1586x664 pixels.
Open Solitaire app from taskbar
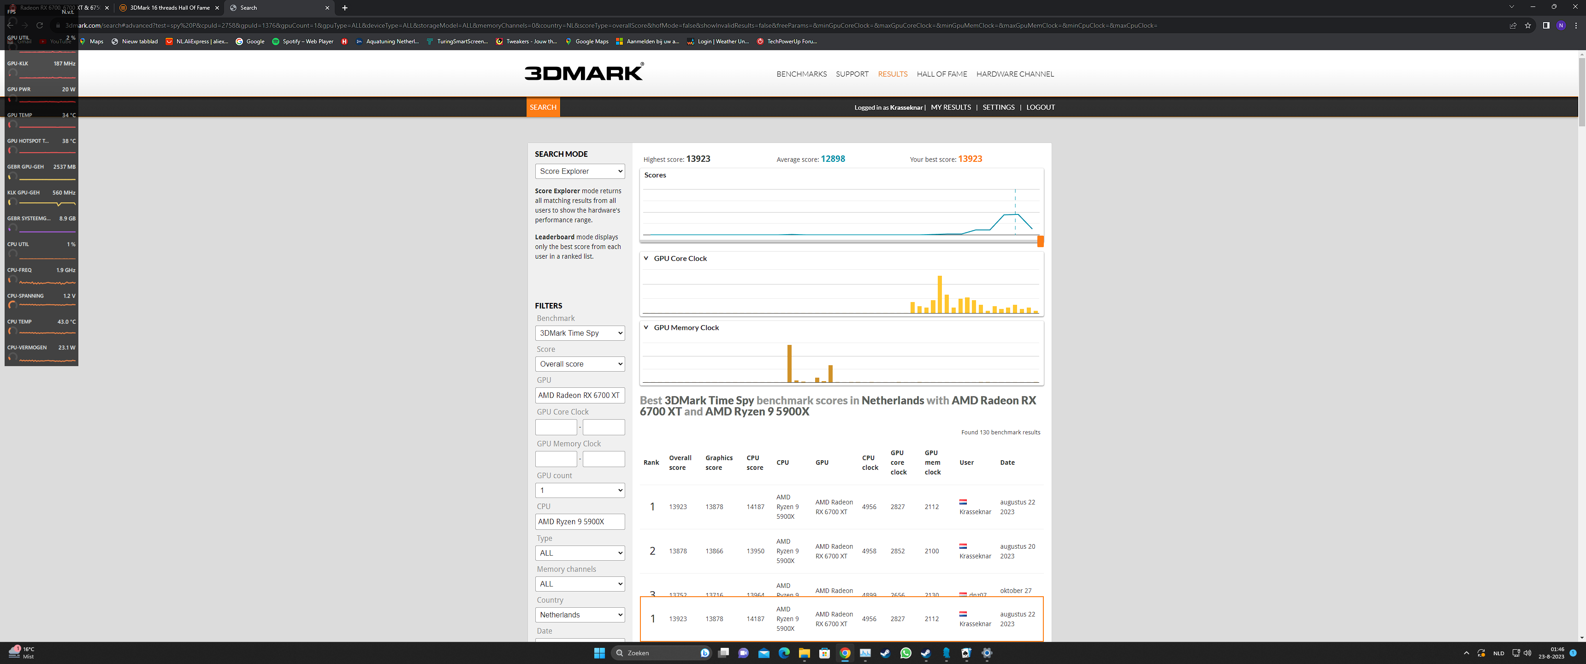966,653
